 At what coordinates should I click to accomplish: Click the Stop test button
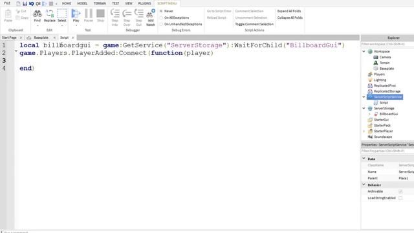(x=100, y=16)
